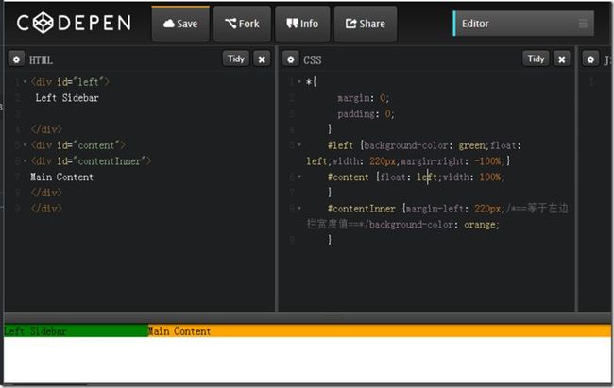Click 'Left Sidebar' text in HTML editor
Viewport: 614px width, 388px height.
pyautogui.click(x=67, y=98)
